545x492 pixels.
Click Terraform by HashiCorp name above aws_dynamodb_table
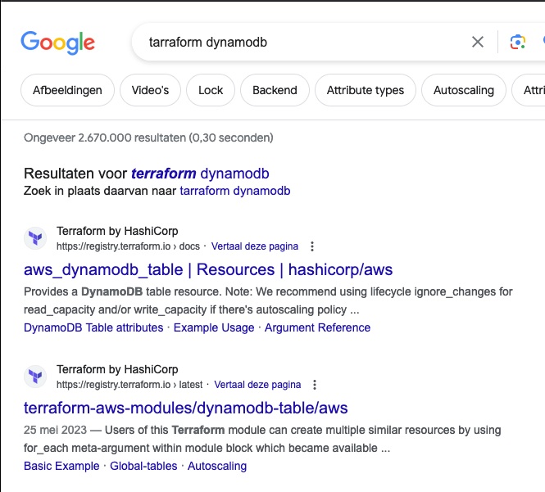(117, 231)
